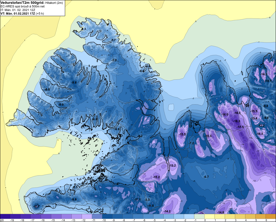276x222 pixels.
Task: Click the -13 legend scale label
Action: click(x=73, y=220)
